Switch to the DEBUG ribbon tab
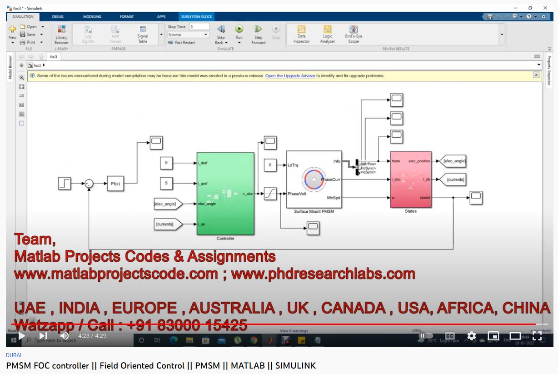558x374 pixels. point(58,17)
